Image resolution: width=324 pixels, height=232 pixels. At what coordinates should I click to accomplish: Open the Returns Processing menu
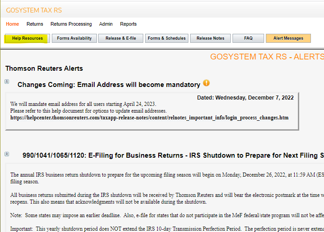point(71,24)
